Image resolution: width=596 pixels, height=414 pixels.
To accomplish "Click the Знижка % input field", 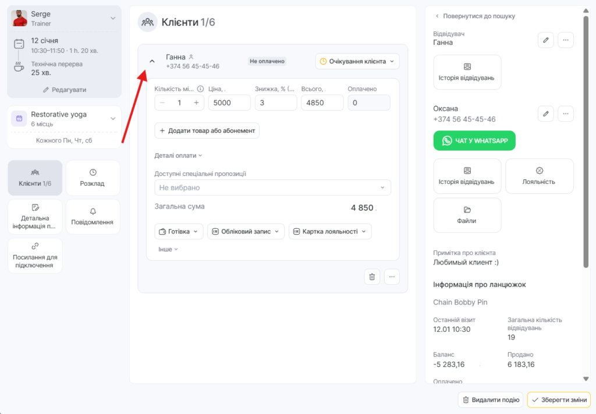I will 276,103.
